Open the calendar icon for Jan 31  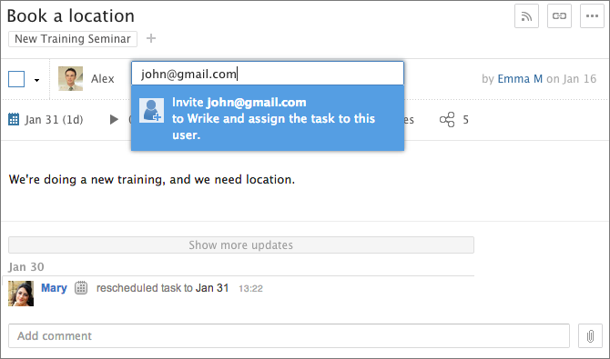click(x=14, y=119)
